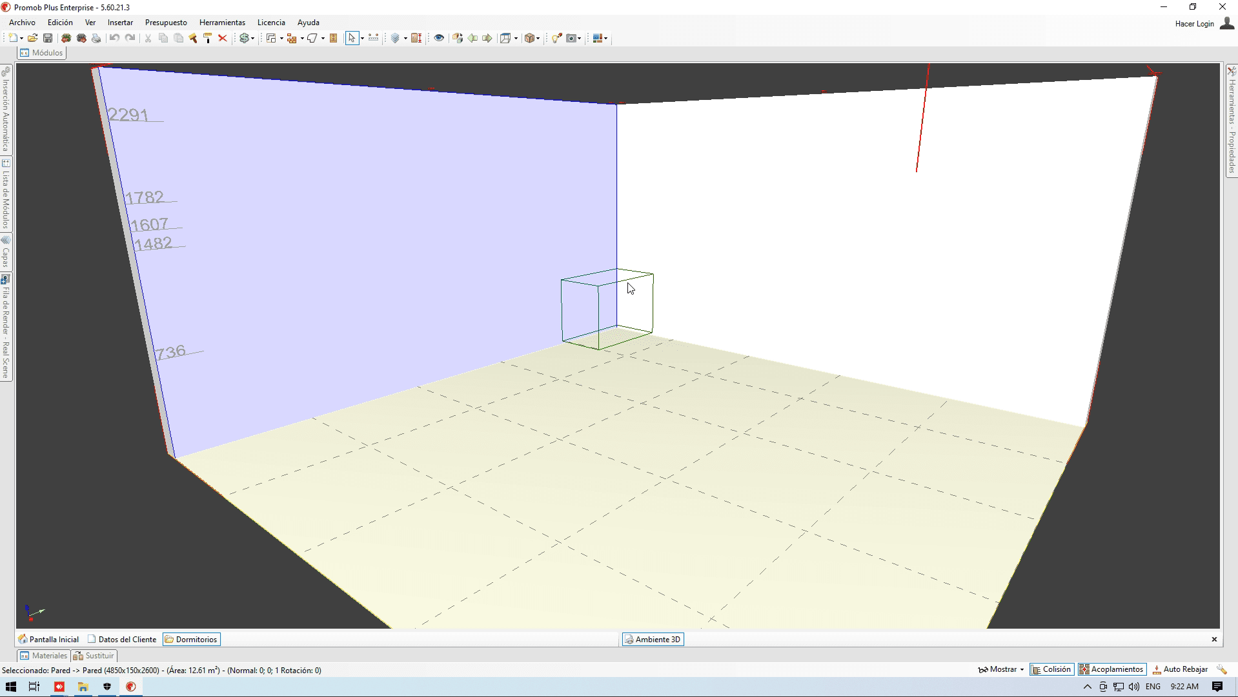This screenshot has height=697, width=1238.
Task: Open the folder icon to open project
Action: pos(32,38)
